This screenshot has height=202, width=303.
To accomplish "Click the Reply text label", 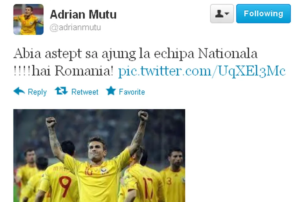I will (x=37, y=92).
